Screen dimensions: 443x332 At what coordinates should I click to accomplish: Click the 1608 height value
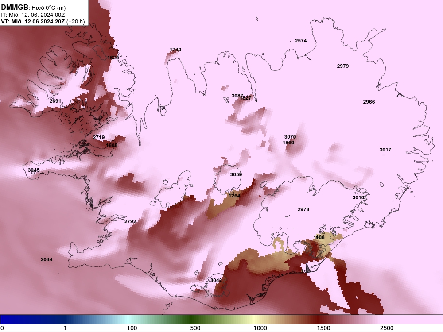[112, 145]
